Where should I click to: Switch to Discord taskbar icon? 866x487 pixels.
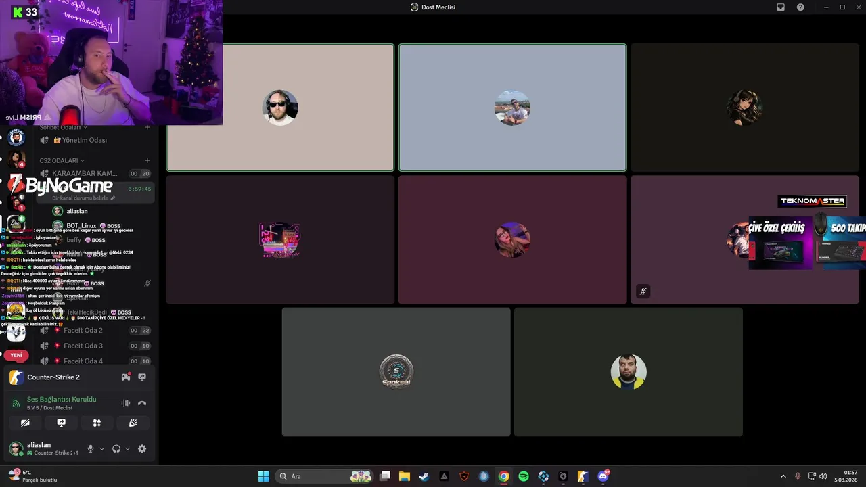point(603,476)
